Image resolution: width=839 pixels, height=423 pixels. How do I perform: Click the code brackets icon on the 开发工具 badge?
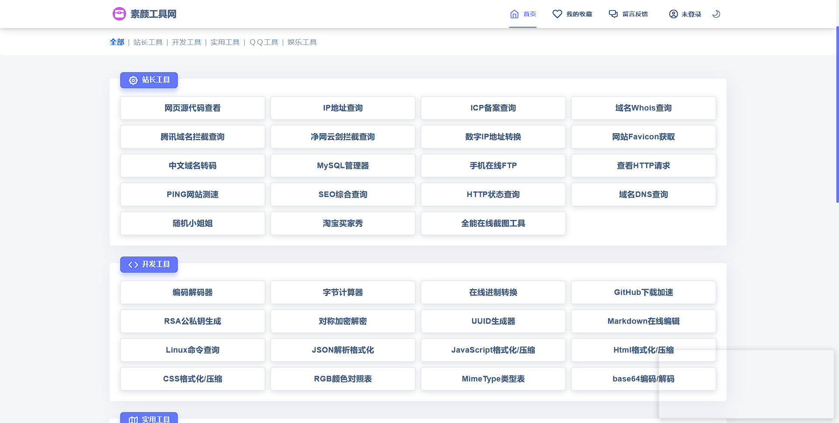click(133, 265)
